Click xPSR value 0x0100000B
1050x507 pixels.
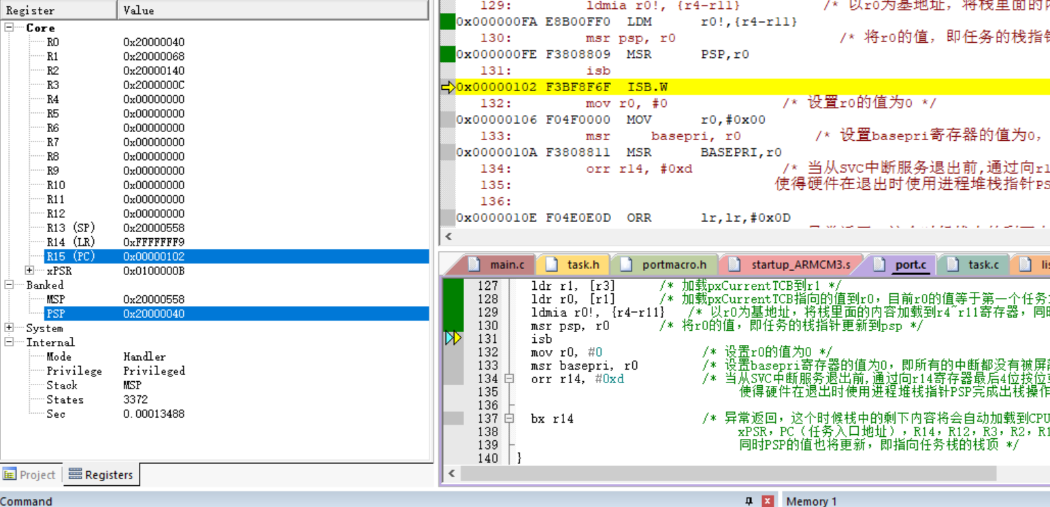[x=154, y=271]
